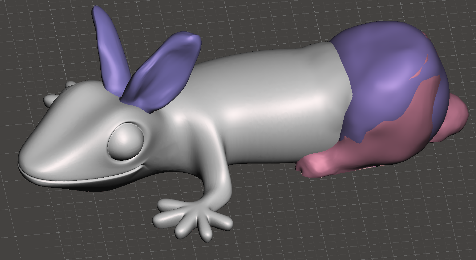Click the gecko's round eye
Screen dimensions: 476x260
pyautogui.click(x=125, y=141)
